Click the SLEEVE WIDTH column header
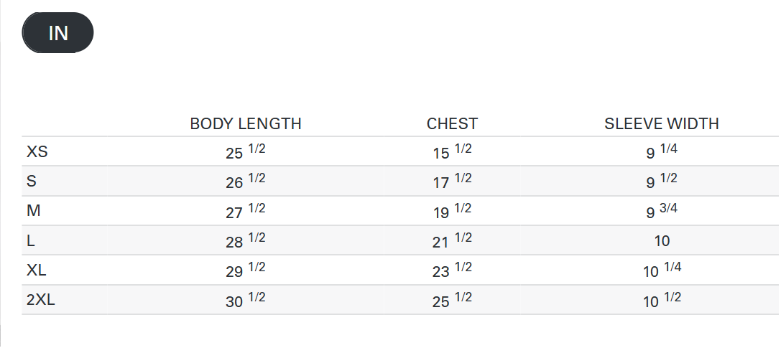The width and height of the screenshot is (781, 348). (x=661, y=123)
